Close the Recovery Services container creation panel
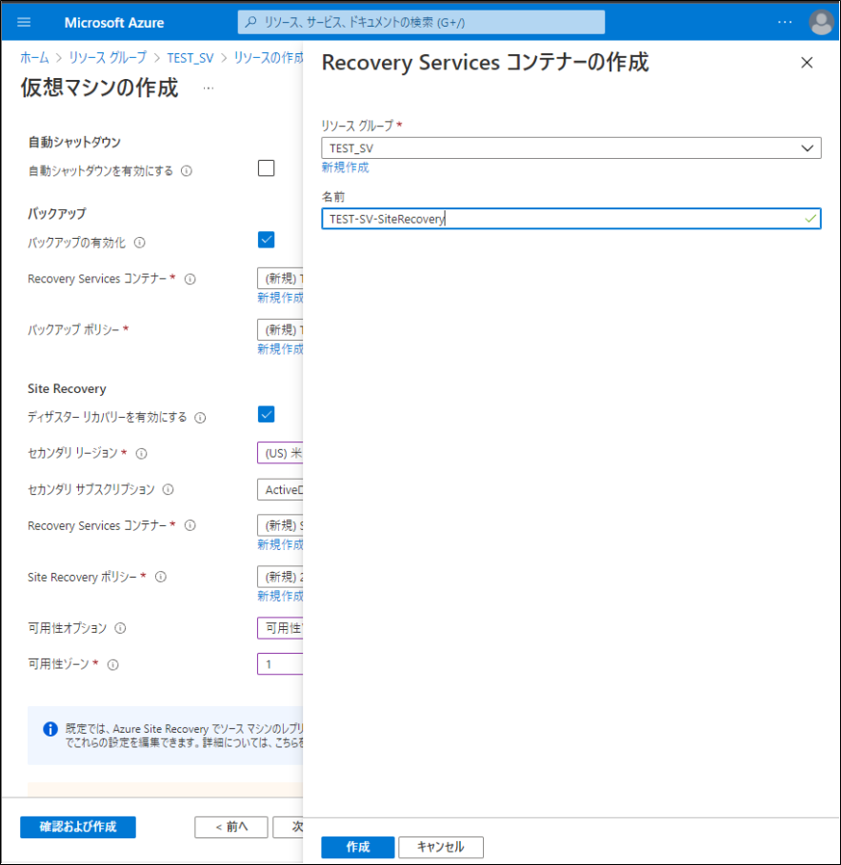The image size is (841, 865). [807, 63]
